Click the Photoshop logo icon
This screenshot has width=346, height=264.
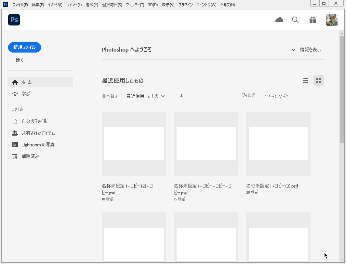pos(14,20)
